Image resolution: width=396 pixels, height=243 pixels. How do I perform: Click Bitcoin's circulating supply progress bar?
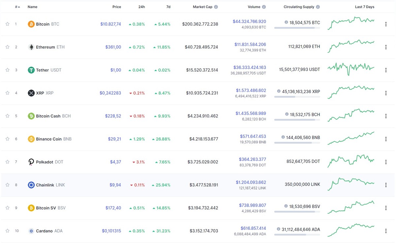tap(297, 28)
